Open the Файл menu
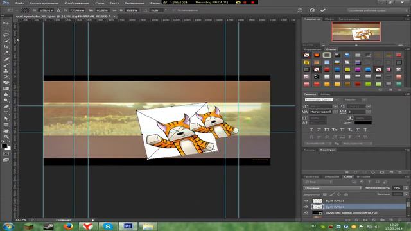The image size is (411, 231). [x=20, y=3]
